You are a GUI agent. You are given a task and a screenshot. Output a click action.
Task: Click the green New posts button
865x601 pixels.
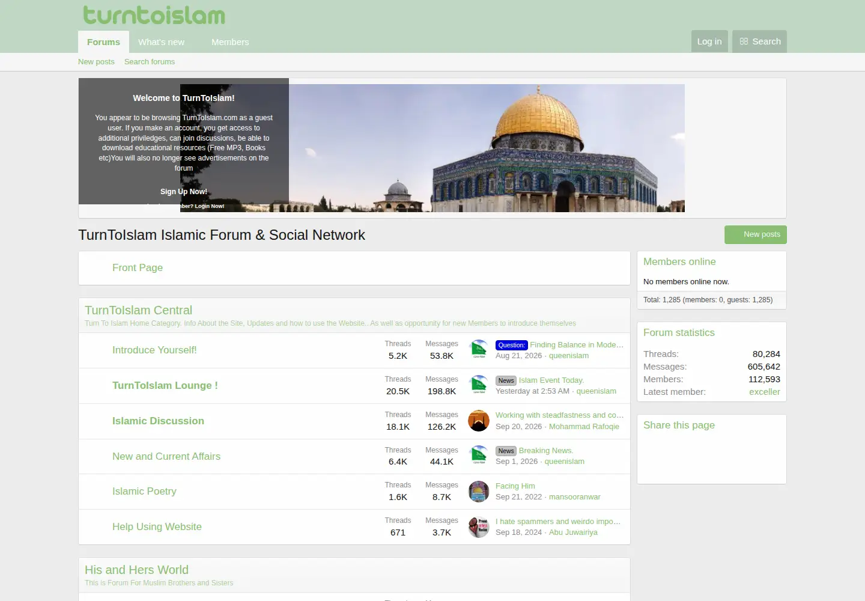tap(756, 234)
